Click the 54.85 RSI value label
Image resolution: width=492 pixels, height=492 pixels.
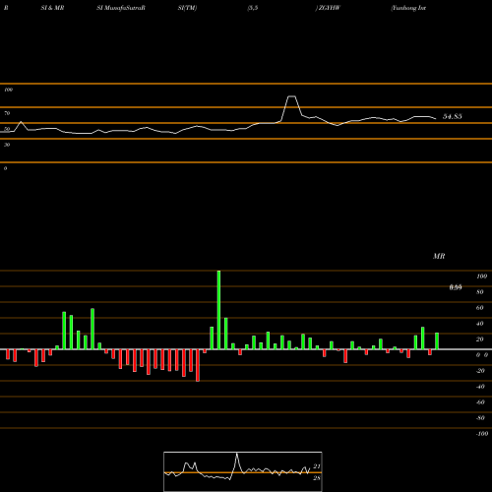(453, 116)
